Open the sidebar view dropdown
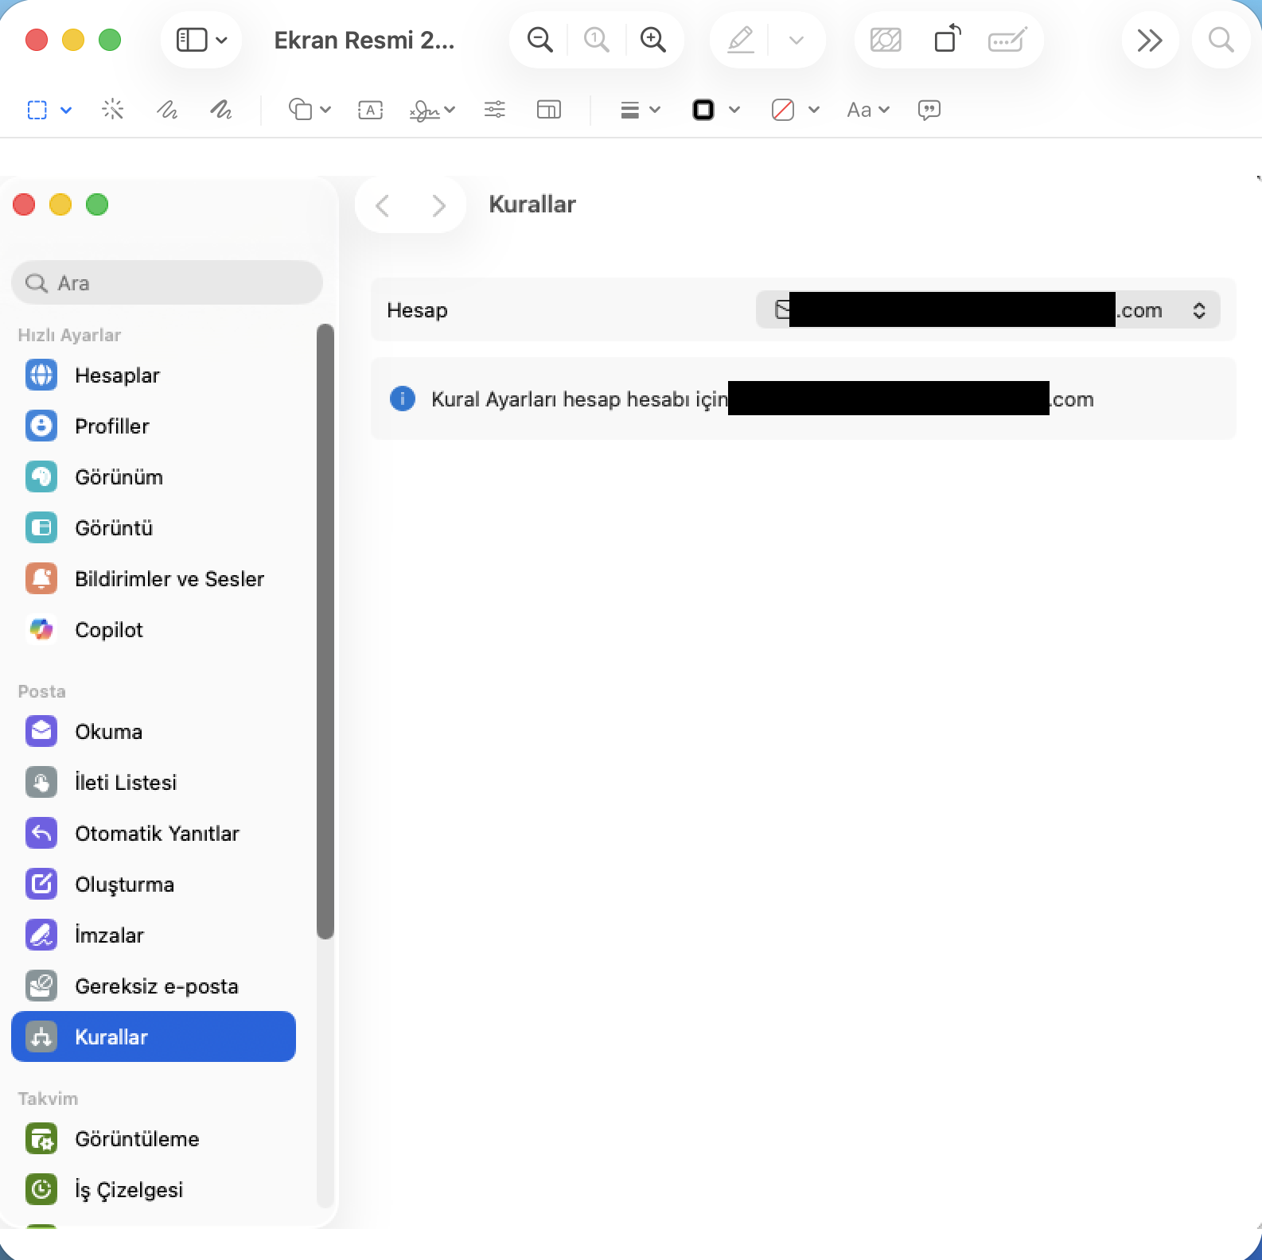1262x1260 pixels. pos(201,40)
